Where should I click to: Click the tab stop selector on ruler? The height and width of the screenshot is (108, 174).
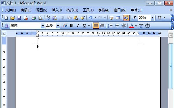(x=4, y=33)
